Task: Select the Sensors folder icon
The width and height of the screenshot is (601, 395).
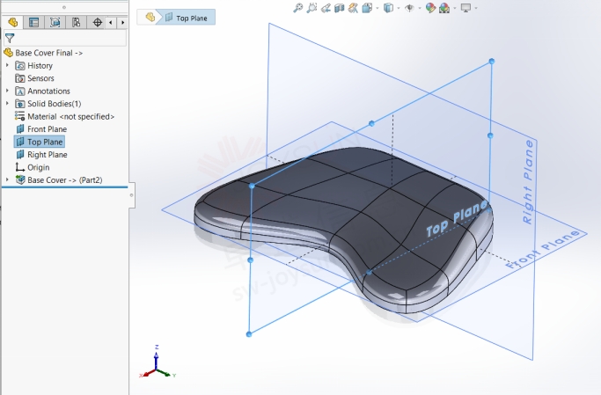Action: 20,78
